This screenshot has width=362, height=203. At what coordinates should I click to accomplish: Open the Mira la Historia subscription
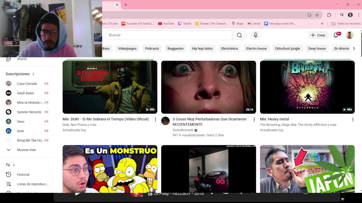[x=27, y=103]
